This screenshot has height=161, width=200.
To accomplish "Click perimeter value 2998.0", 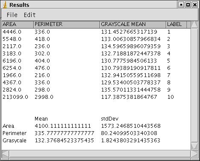I will point(44,97).
